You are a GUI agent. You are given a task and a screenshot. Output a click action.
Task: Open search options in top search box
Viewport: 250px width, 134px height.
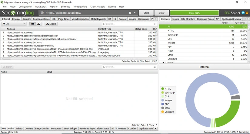click(155, 24)
